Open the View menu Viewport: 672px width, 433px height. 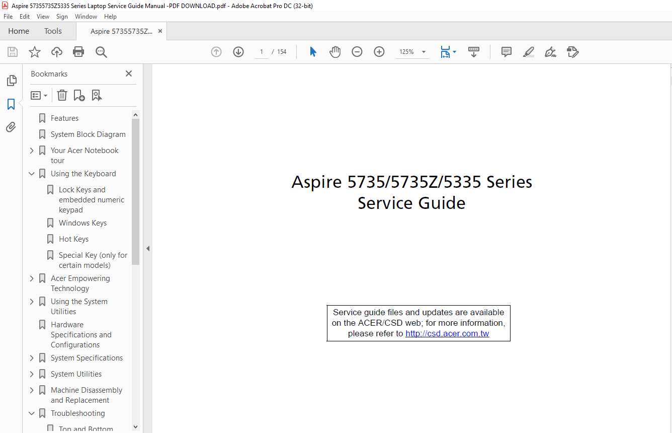point(43,17)
